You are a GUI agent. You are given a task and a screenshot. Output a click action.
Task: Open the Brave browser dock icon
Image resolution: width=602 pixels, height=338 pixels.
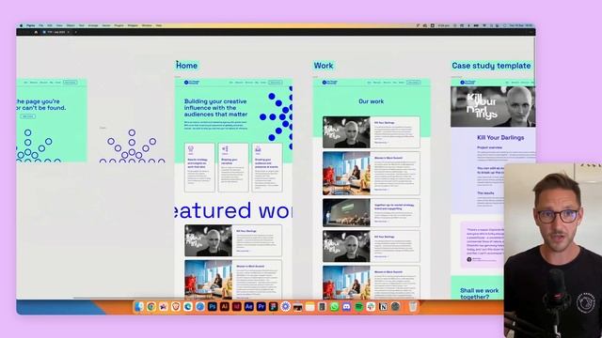[x=176, y=307]
